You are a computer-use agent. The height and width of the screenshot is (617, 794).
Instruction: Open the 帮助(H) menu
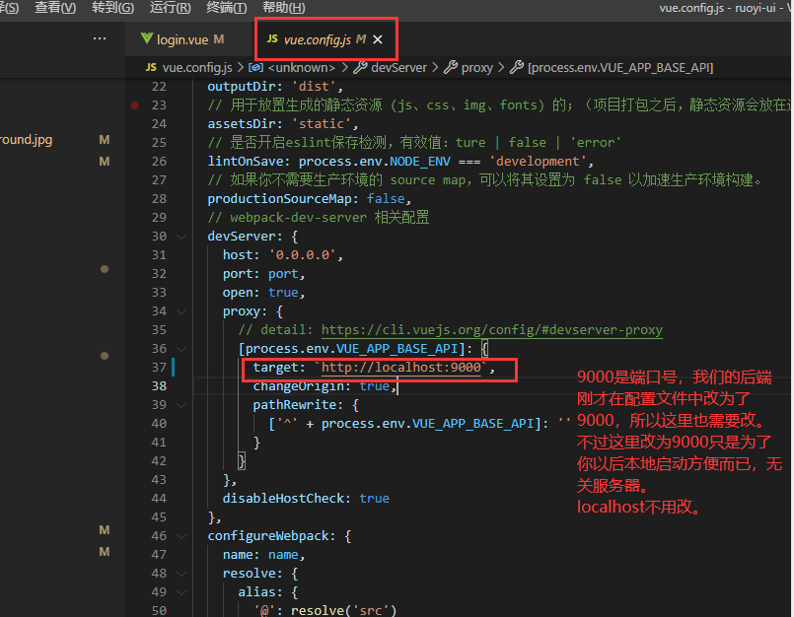click(x=284, y=8)
